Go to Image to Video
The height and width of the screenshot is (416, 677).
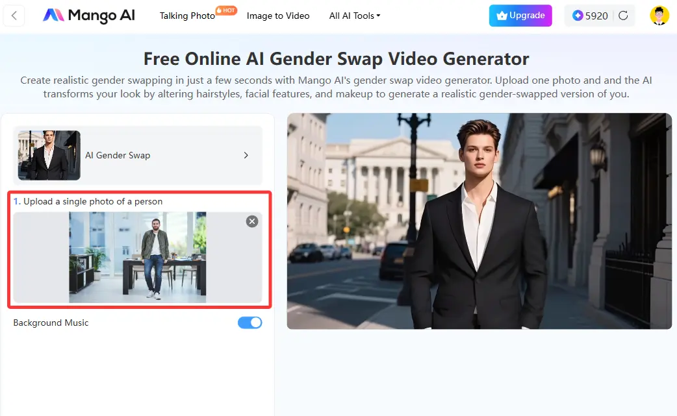pos(278,16)
